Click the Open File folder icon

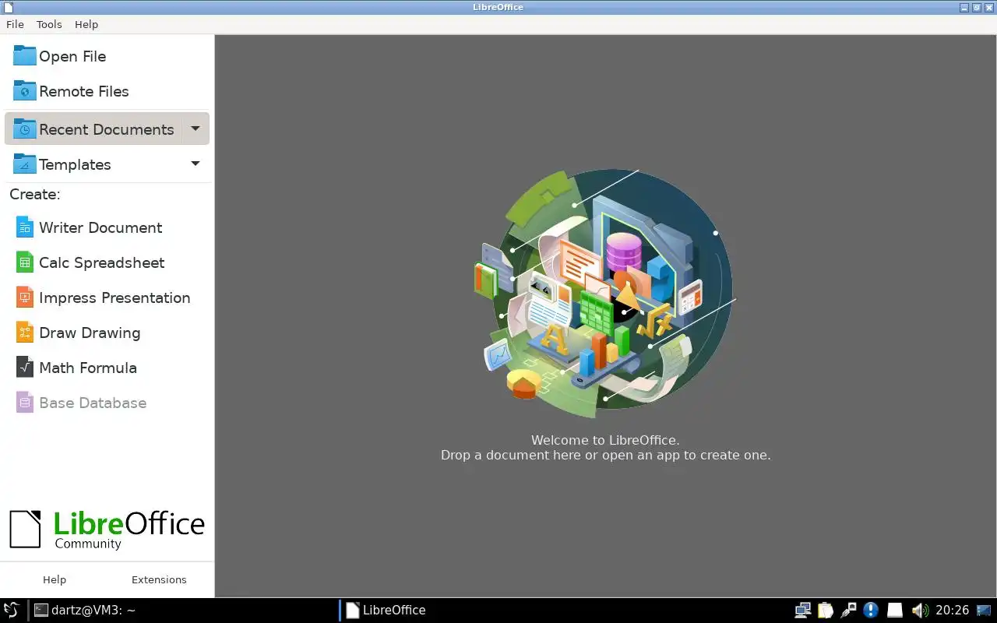(24, 56)
